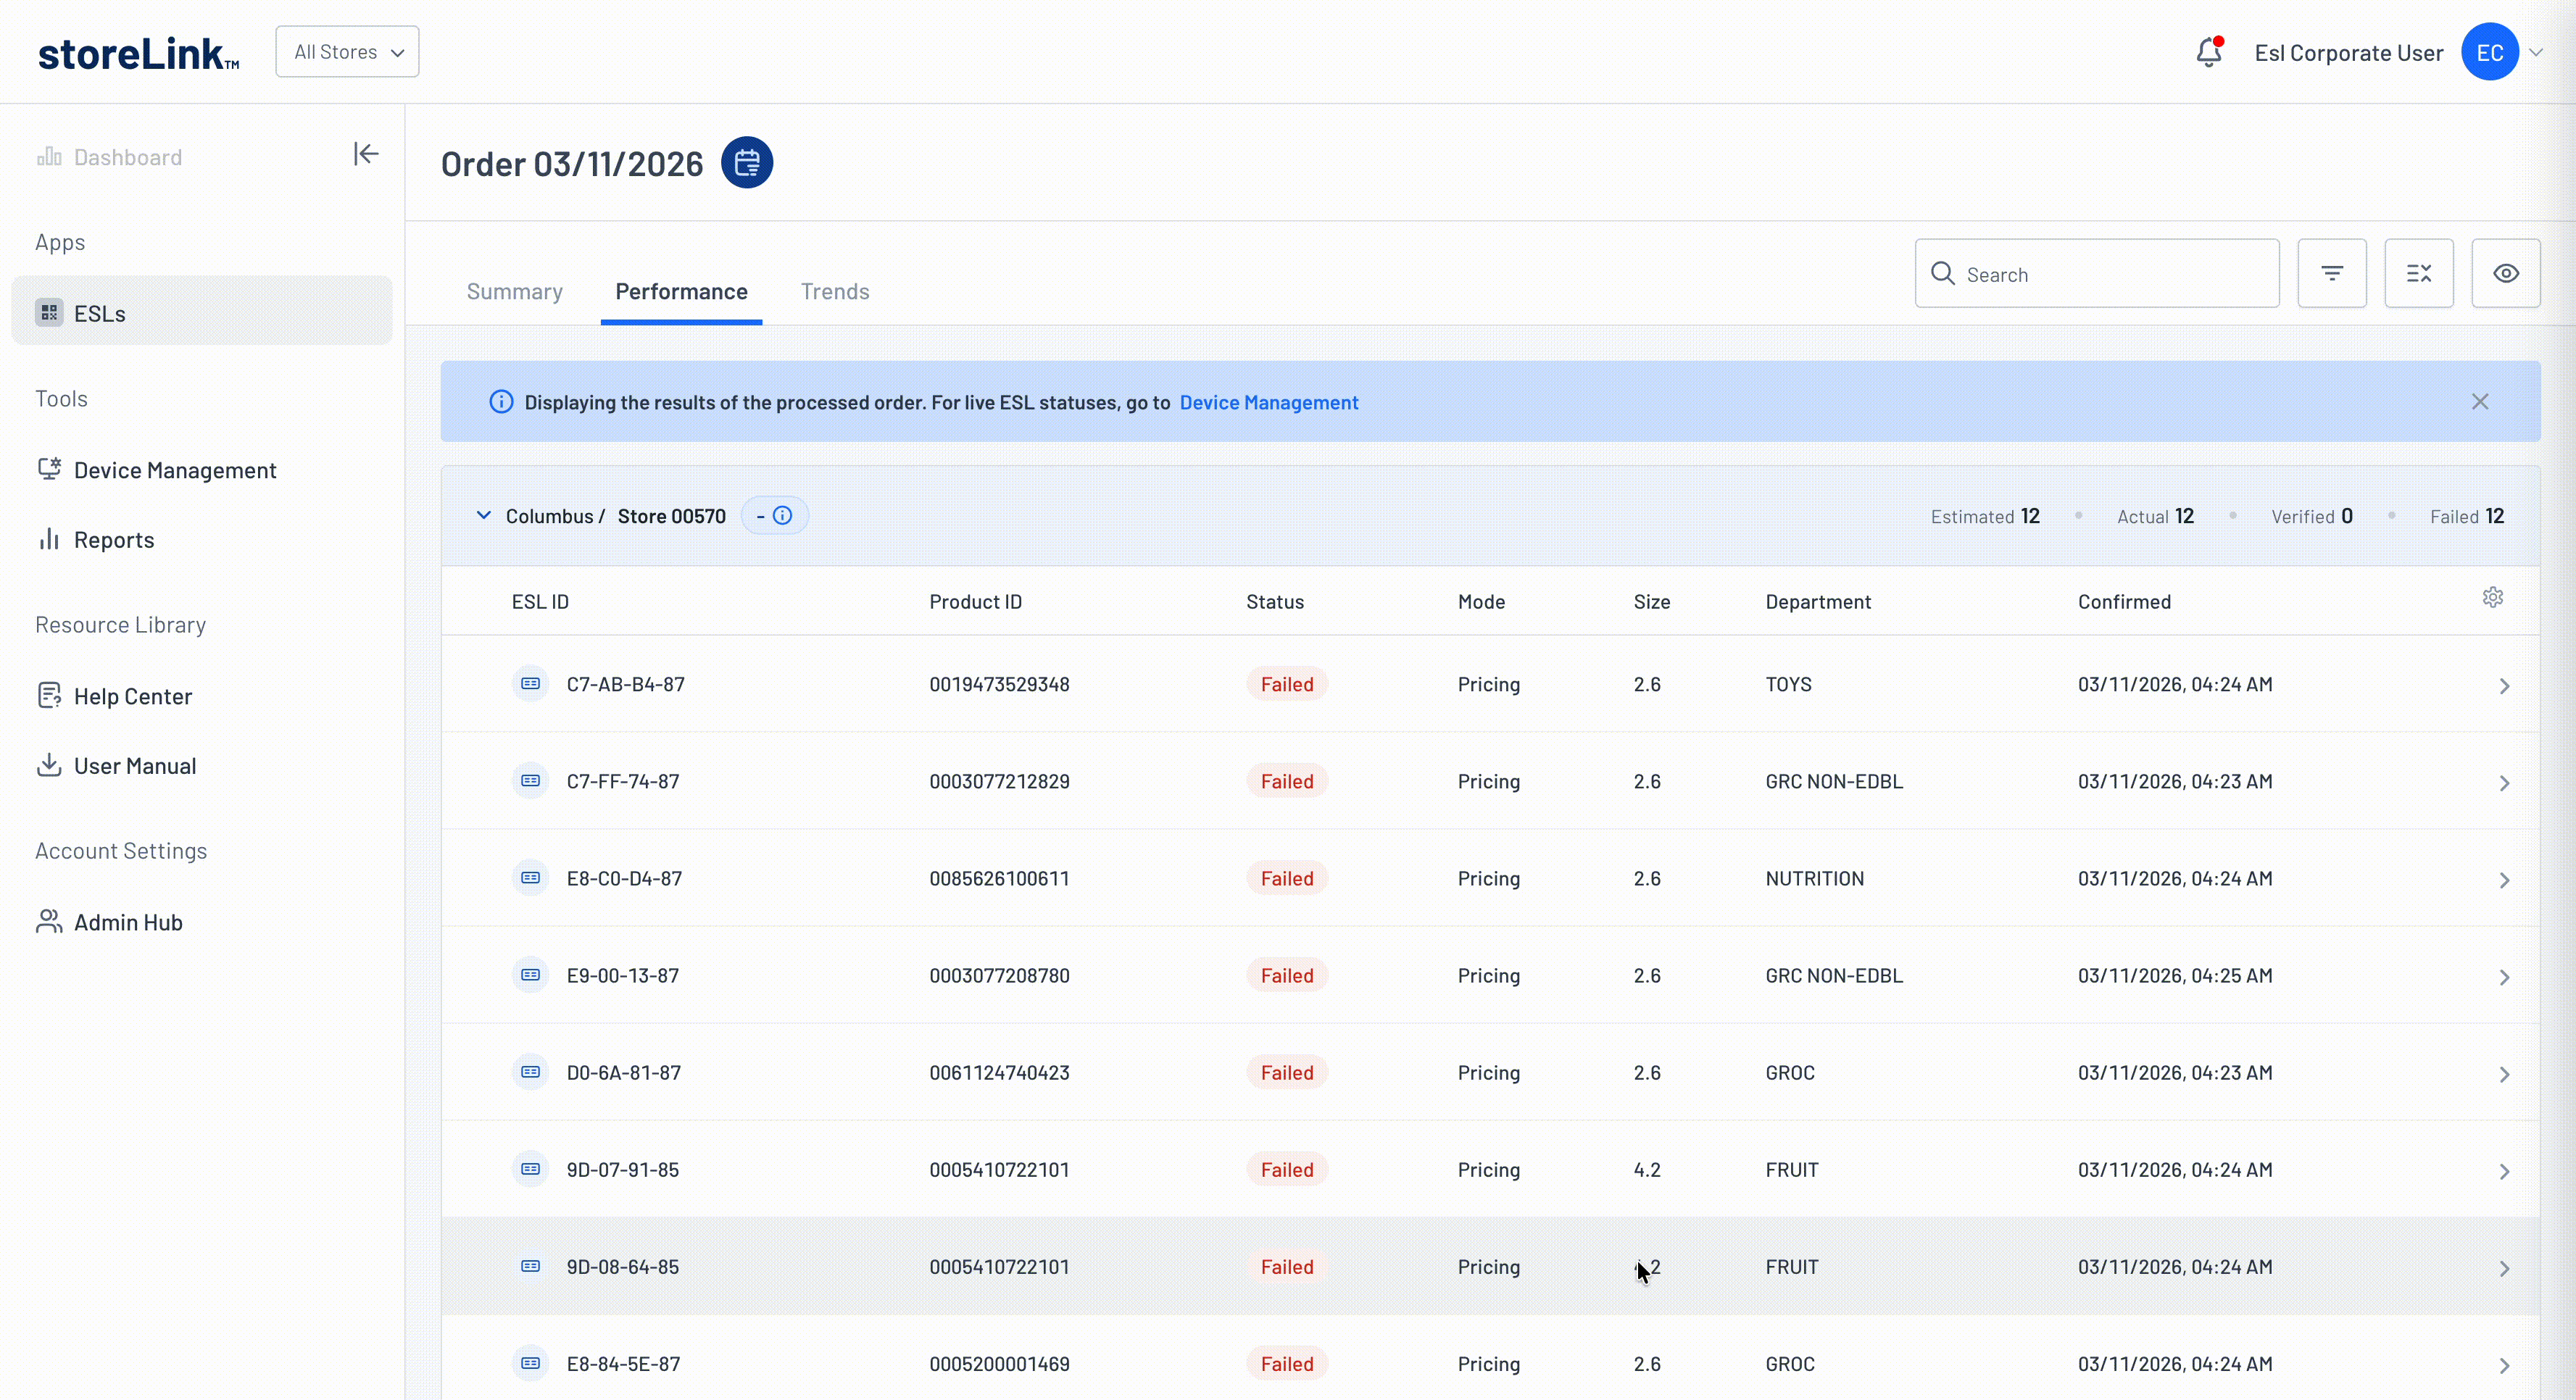Click the ESL tag icon for 9D-07-91-85

coord(531,1169)
